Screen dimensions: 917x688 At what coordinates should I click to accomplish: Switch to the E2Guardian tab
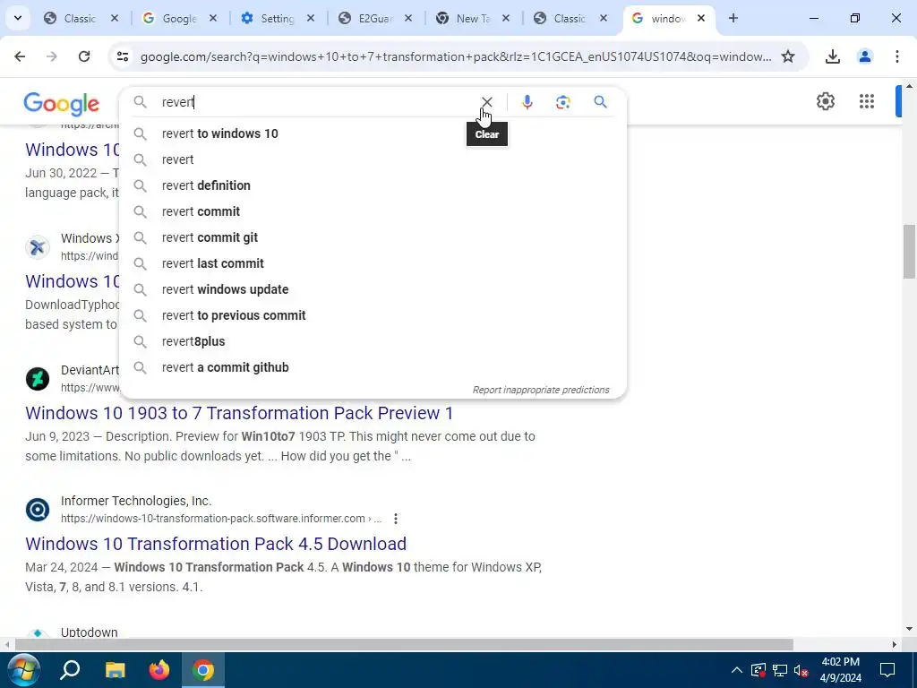tap(374, 18)
